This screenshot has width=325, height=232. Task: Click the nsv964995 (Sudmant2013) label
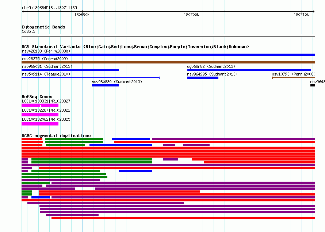(212, 74)
